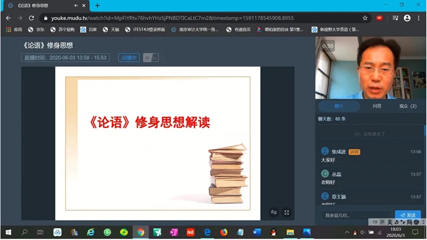The width and height of the screenshot is (427, 240).
Task: Open the 苏宁易购 bookmark
Action: (x=62, y=29)
